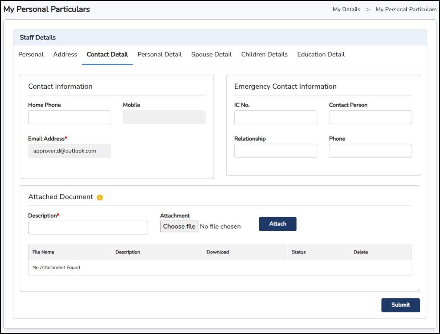Image resolution: width=440 pixels, height=334 pixels.
Task: Open the Education Detail tab
Action: 321,54
